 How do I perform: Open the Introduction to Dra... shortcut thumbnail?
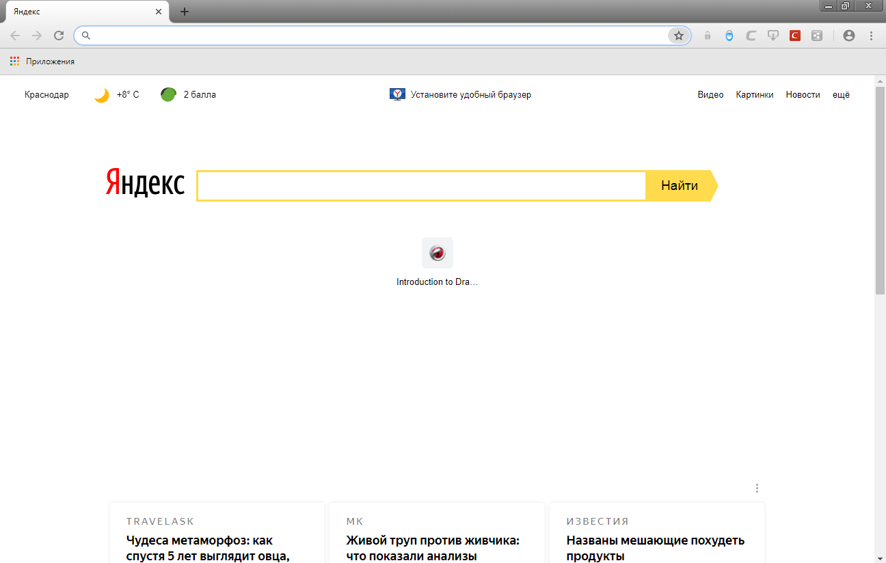coord(437,253)
